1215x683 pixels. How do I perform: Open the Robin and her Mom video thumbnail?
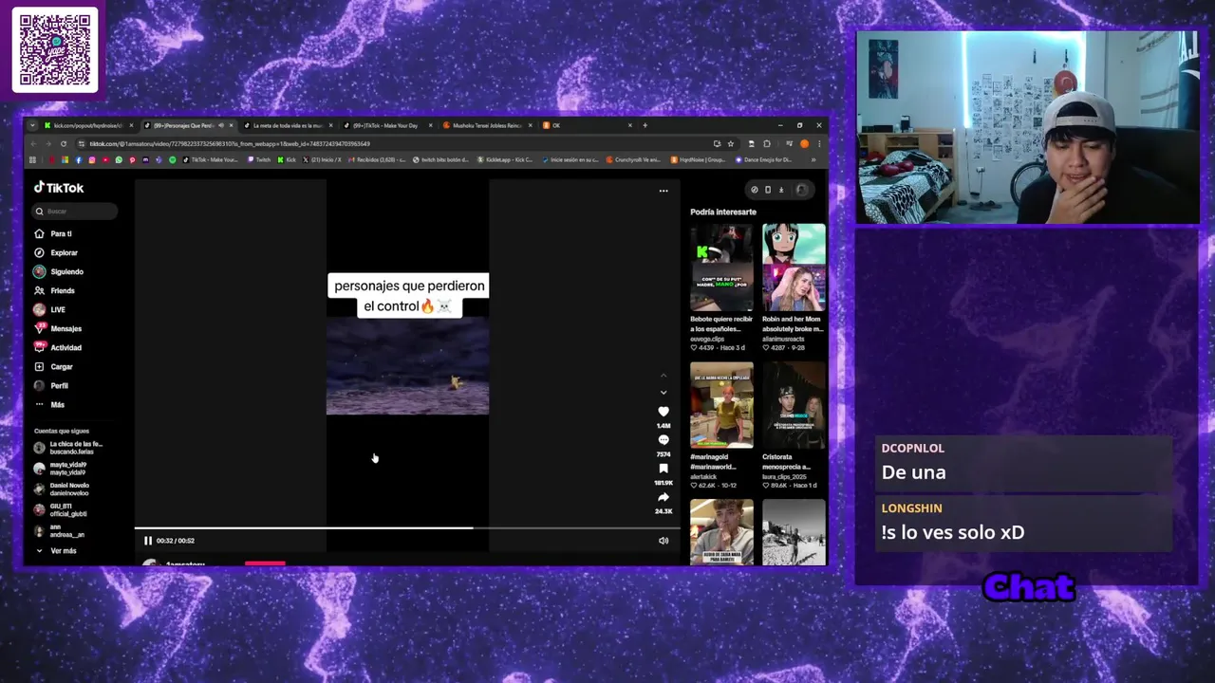pyautogui.click(x=794, y=268)
